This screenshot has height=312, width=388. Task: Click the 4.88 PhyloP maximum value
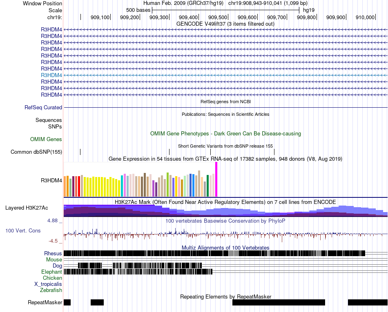click(52, 221)
